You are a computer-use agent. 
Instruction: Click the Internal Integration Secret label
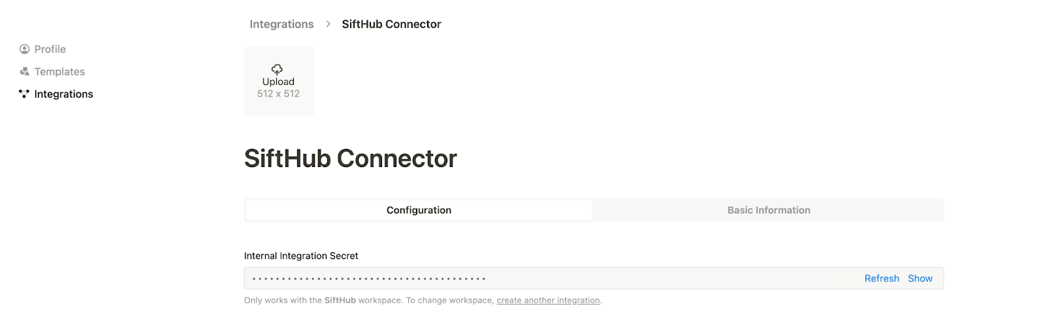coord(301,256)
